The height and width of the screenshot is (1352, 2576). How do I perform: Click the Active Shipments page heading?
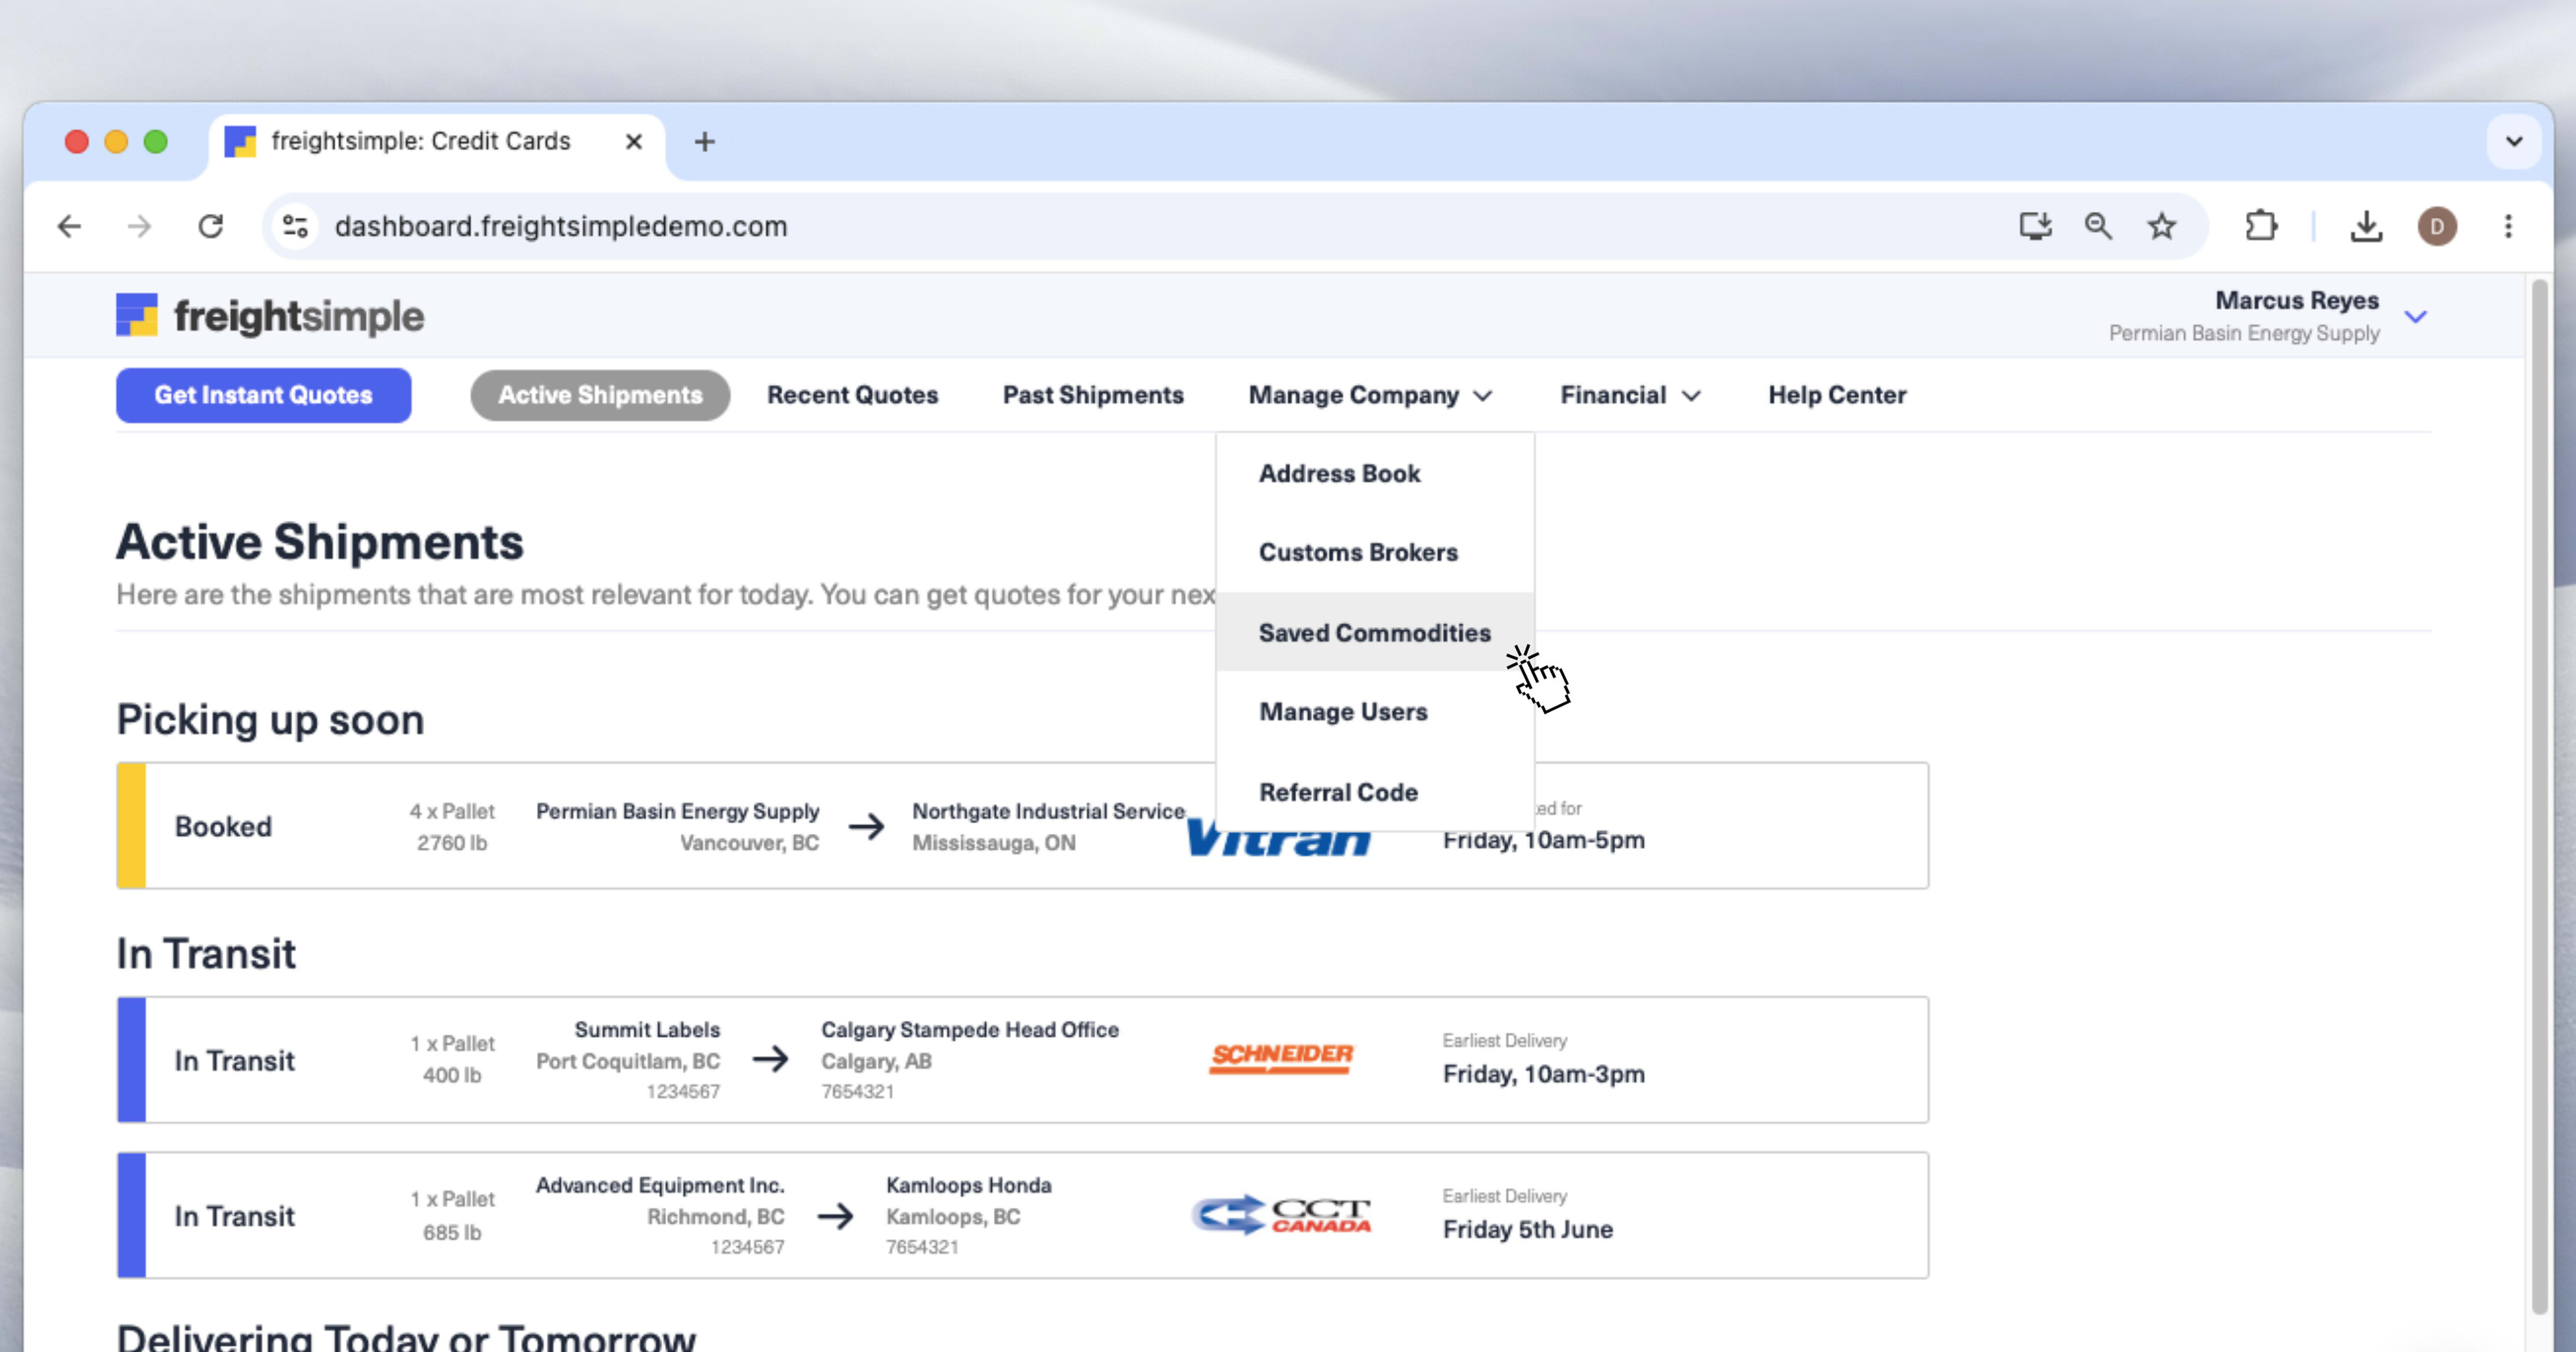pos(319,542)
